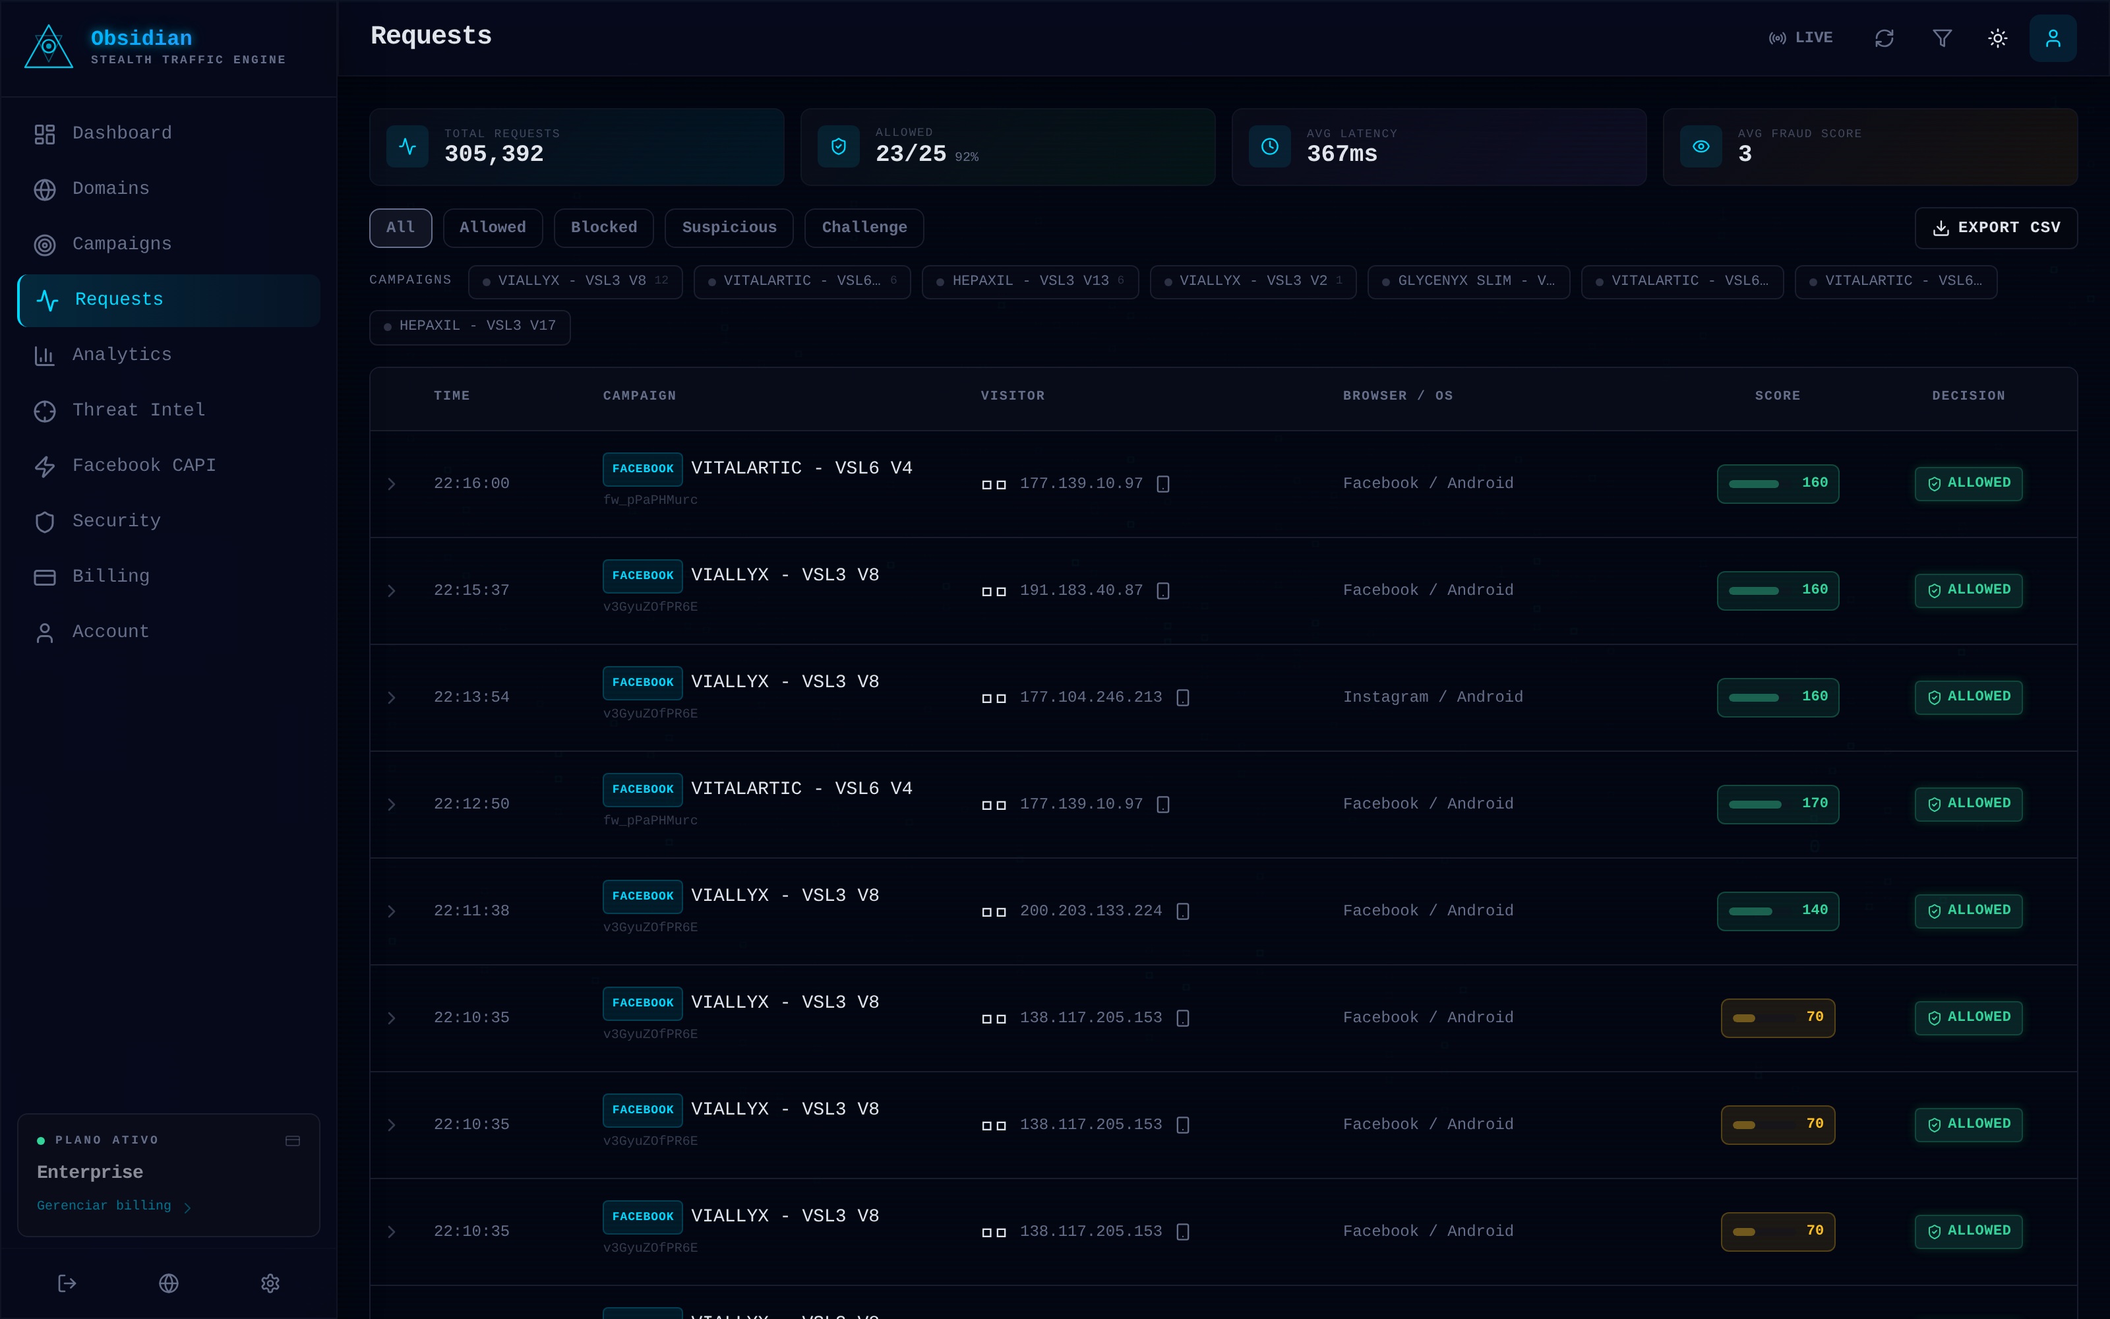The width and height of the screenshot is (2110, 1319).
Task: Click the Avg Latency clock icon
Action: (x=1269, y=146)
